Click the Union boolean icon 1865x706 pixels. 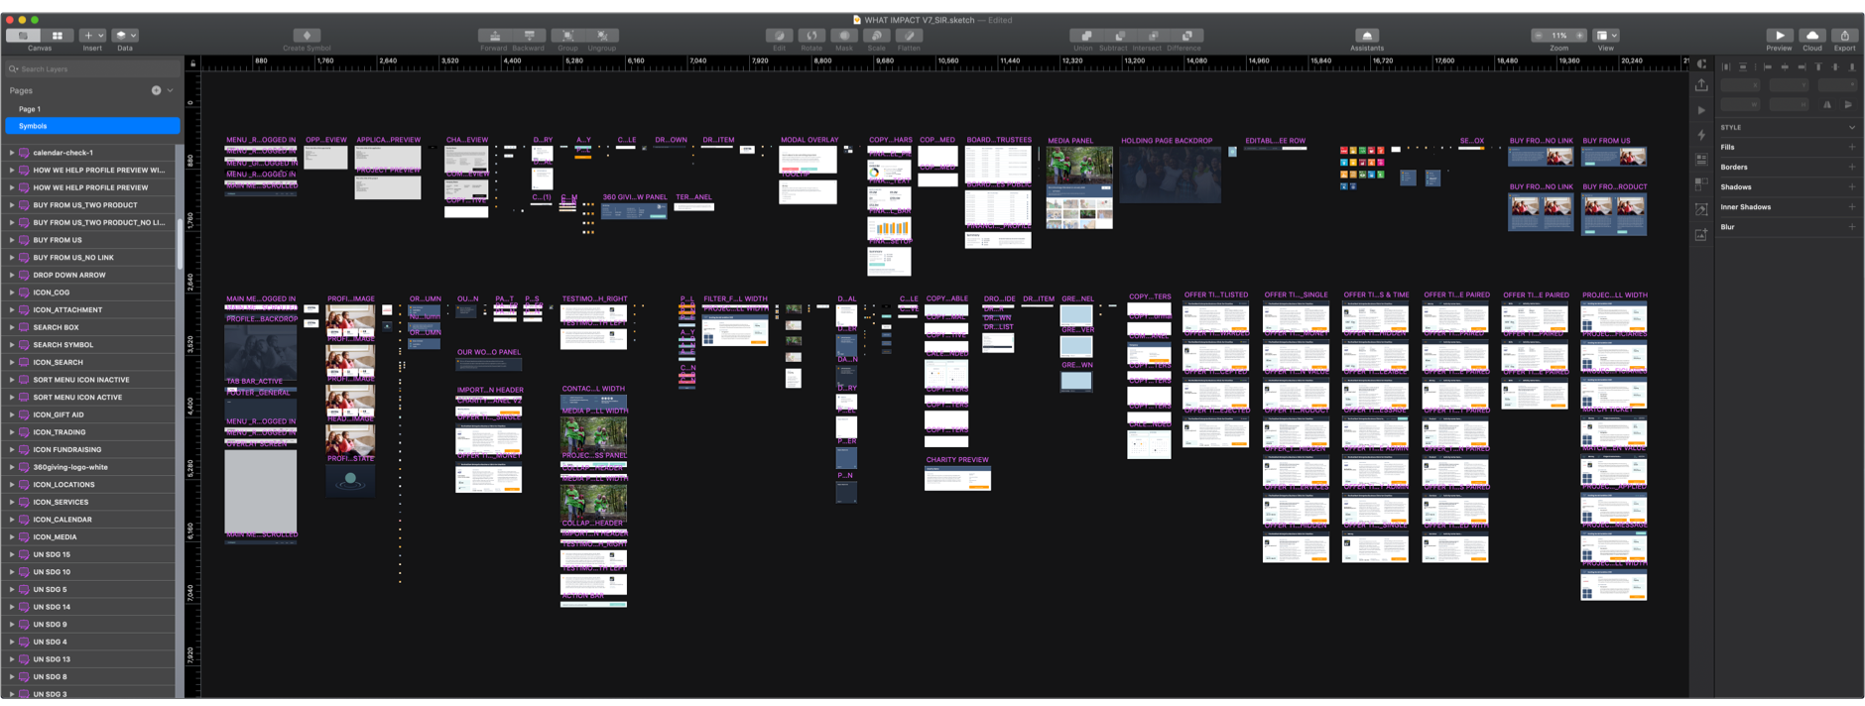point(1084,36)
